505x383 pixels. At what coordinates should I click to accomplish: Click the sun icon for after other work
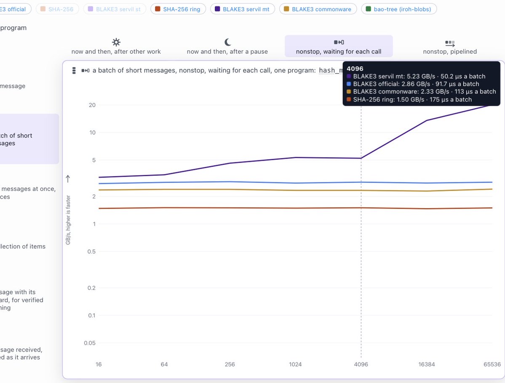tap(116, 42)
